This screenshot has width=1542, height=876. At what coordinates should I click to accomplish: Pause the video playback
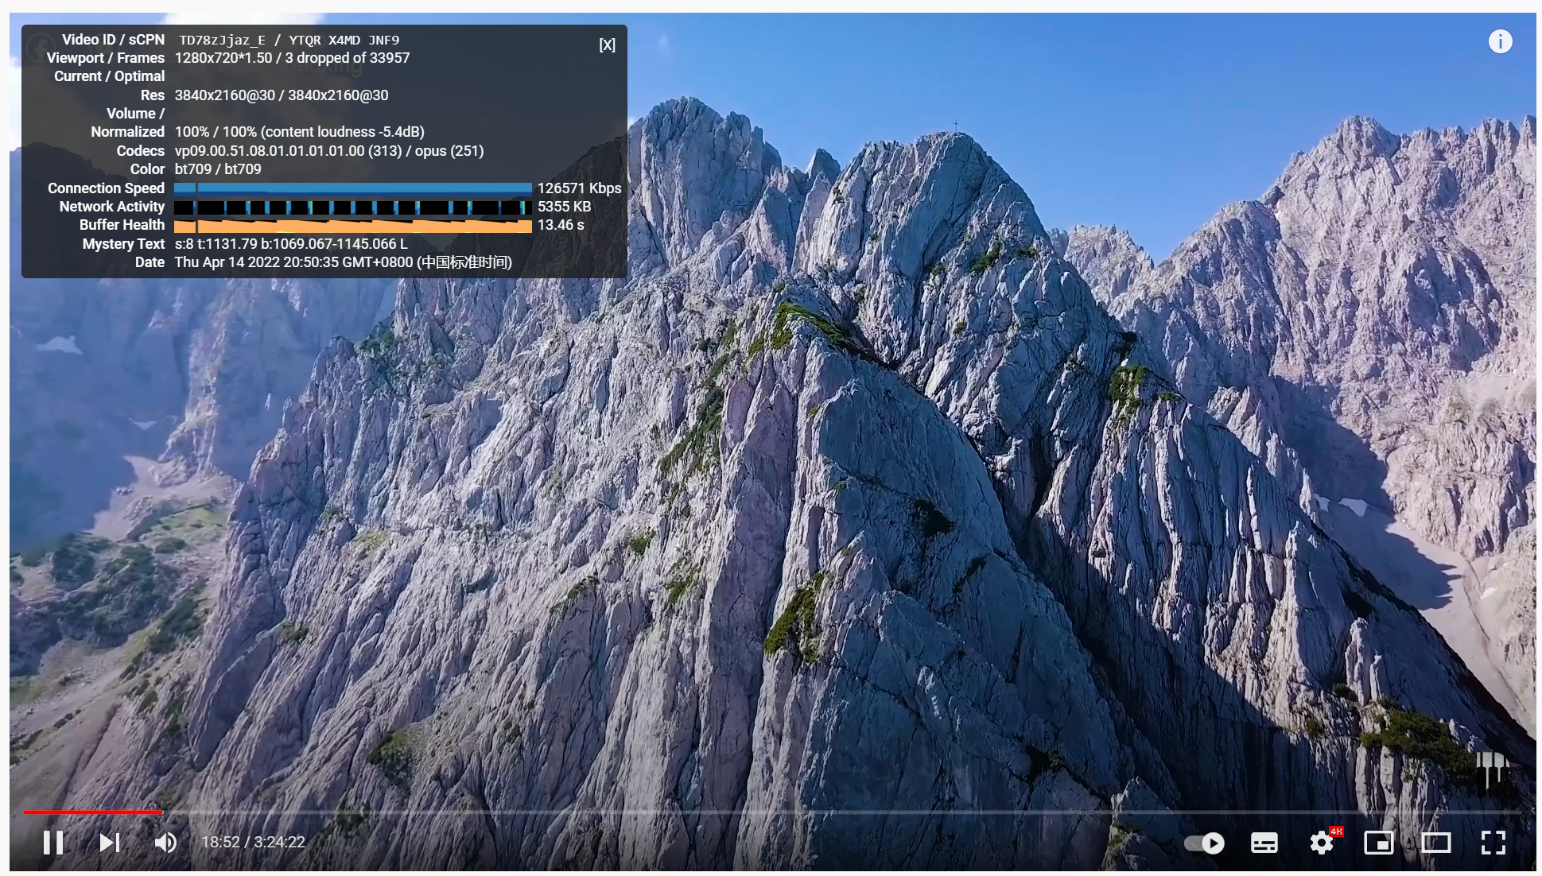point(53,842)
